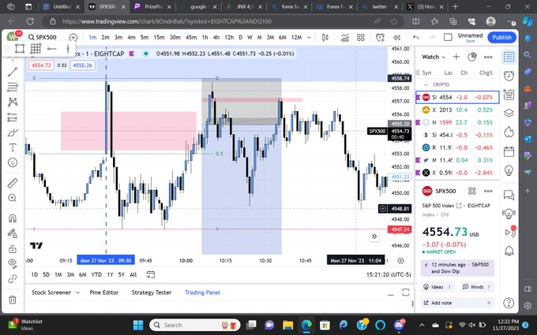Click the taskbar Search box
The image size is (537, 335).
195,325
